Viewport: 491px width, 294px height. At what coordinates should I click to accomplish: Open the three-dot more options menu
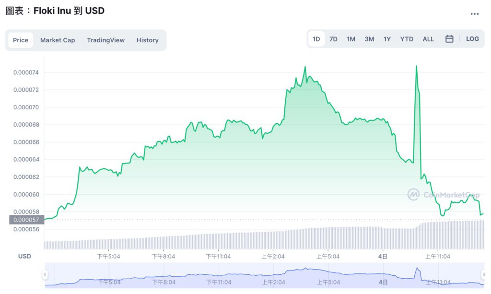tap(474, 14)
